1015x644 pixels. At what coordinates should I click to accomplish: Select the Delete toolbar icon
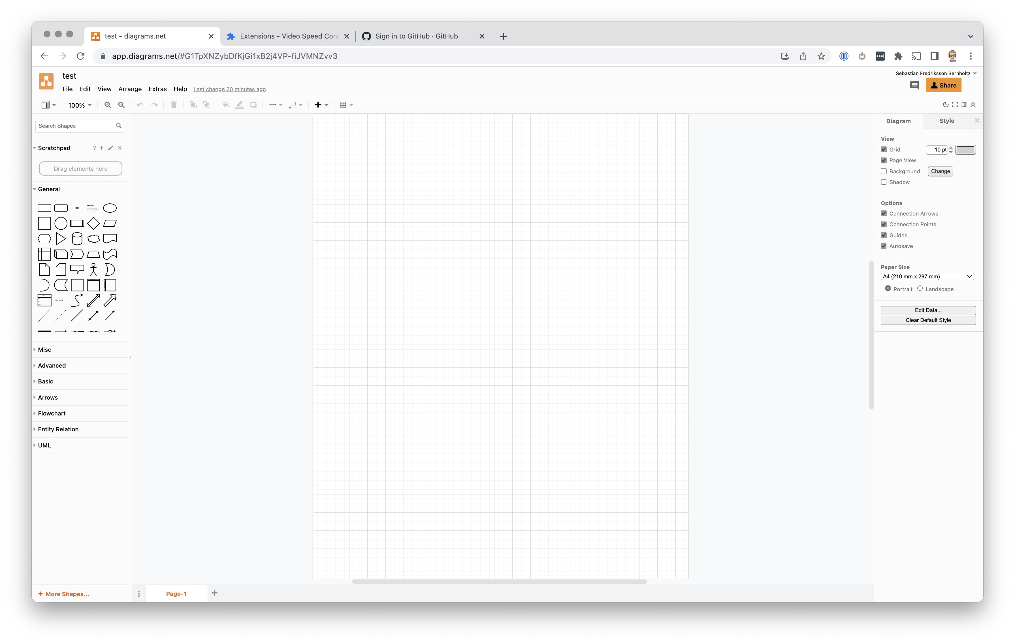(x=174, y=105)
